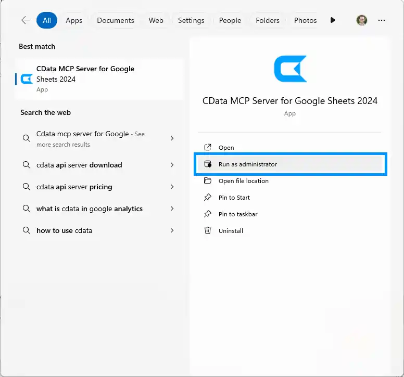This screenshot has width=404, height=377.
Task: Switch to the Apps filter tab
Action: (74, 20)
